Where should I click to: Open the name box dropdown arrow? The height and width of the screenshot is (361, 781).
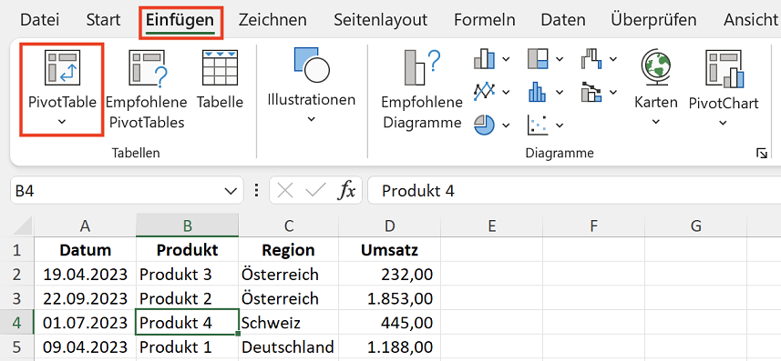point(231,191)
